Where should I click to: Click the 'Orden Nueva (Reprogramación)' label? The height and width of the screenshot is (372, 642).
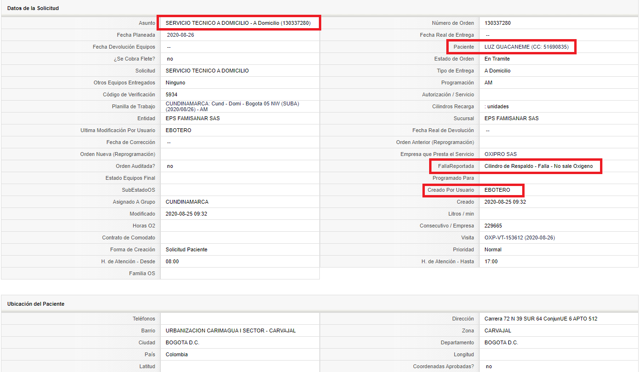pyautogui.click(x=118, y=154)
